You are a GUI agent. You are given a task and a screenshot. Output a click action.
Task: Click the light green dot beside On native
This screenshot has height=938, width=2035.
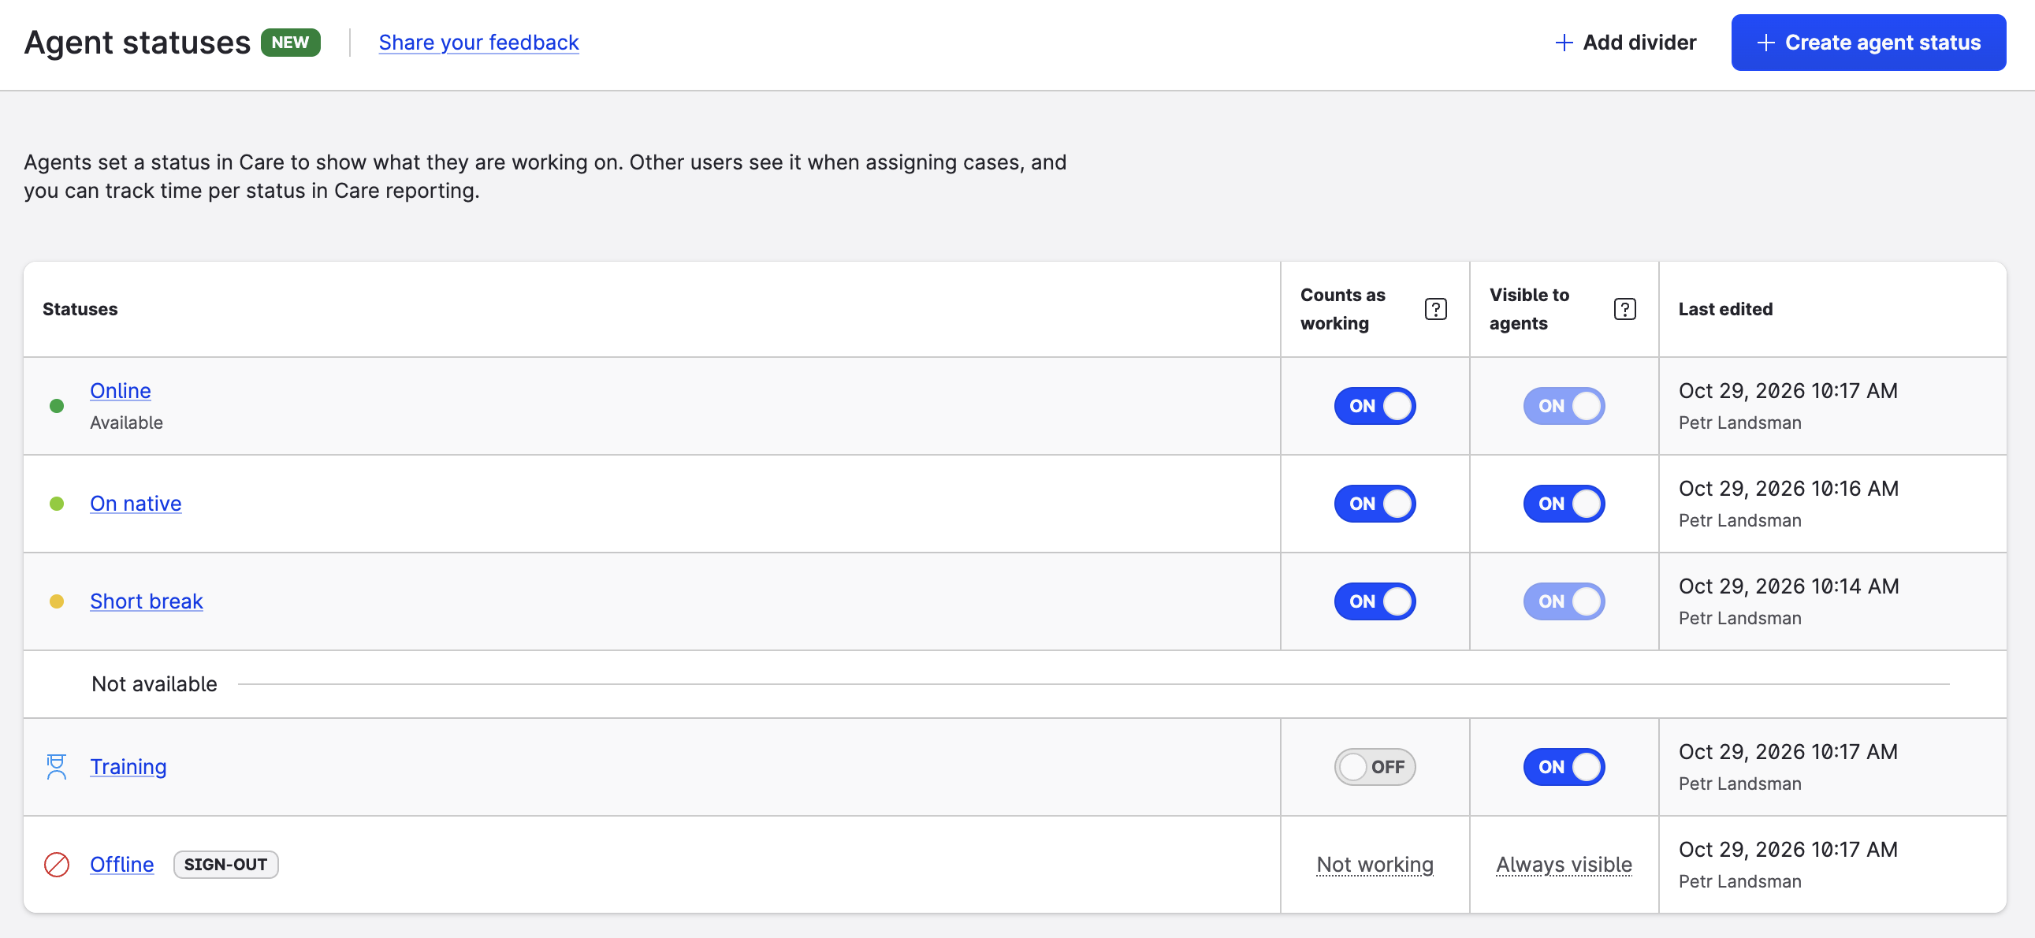click(56, 504)
